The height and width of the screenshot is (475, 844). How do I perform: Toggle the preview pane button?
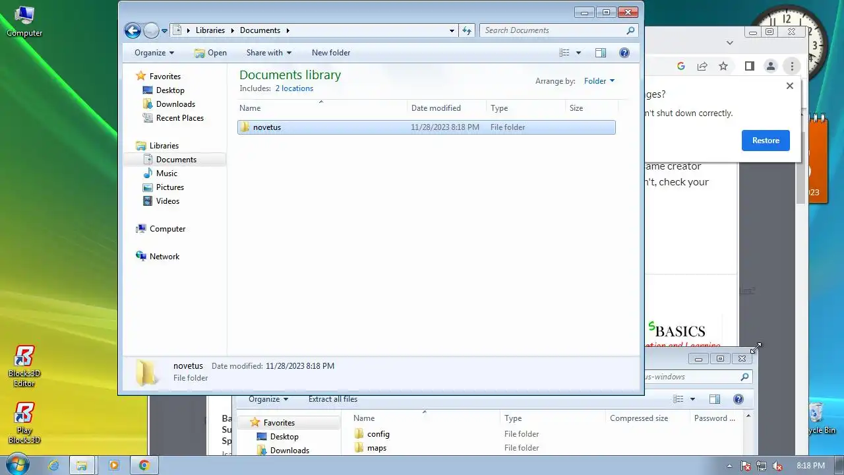[600, 53]
